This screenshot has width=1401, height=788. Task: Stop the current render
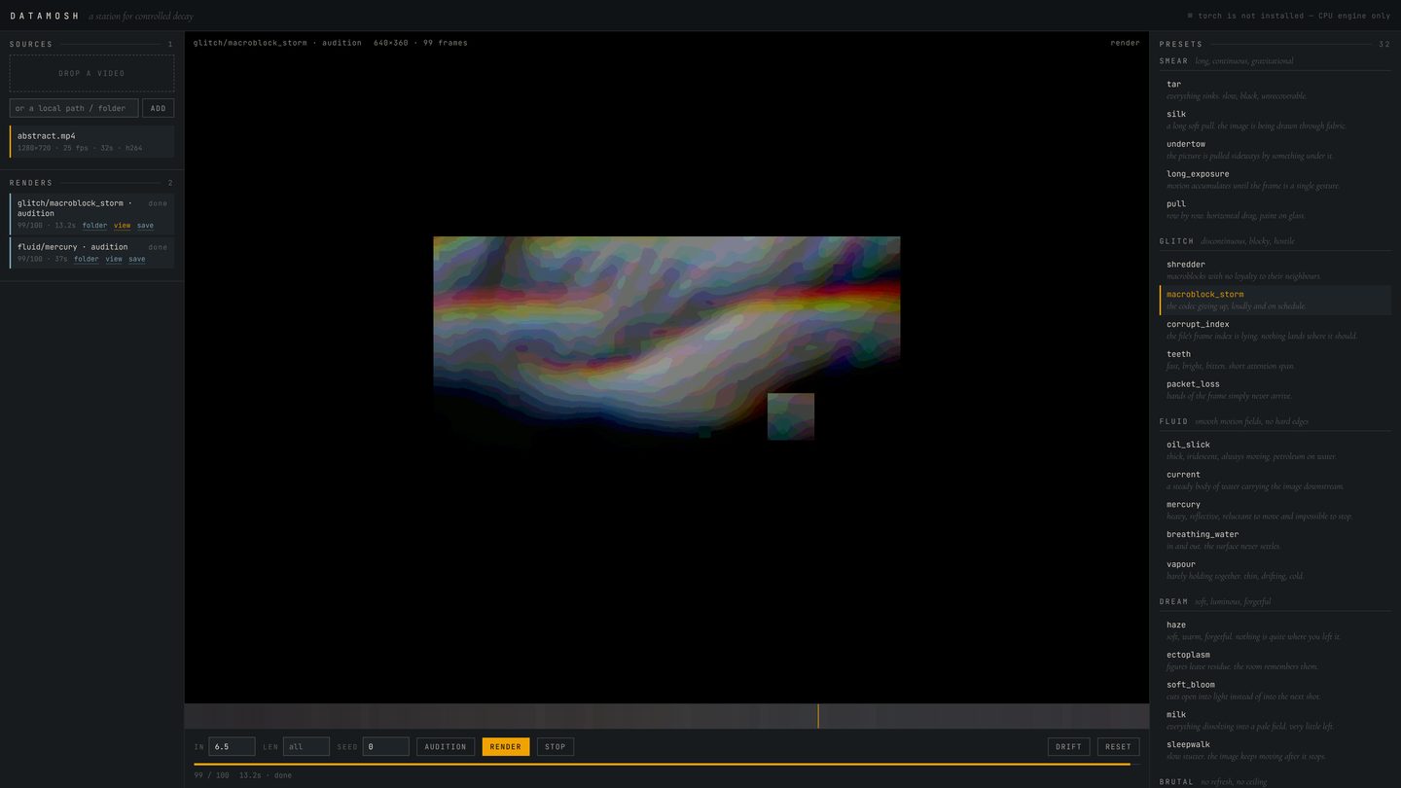(x=556, y=746)
